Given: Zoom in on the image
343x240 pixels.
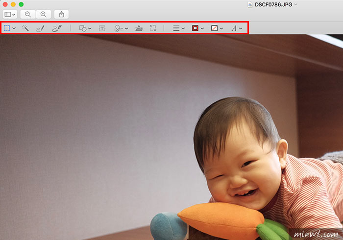Looking at the screenshot, I should click(x=44, y=14).
